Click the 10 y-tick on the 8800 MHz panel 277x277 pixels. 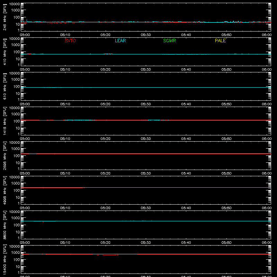click(18, 232)
